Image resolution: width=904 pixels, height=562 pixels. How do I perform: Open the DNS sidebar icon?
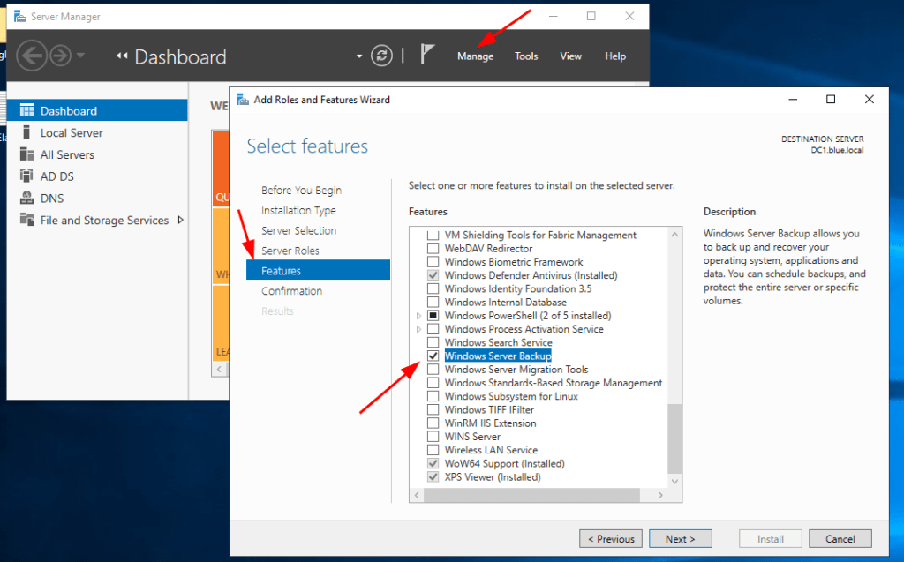pos(26,199)
